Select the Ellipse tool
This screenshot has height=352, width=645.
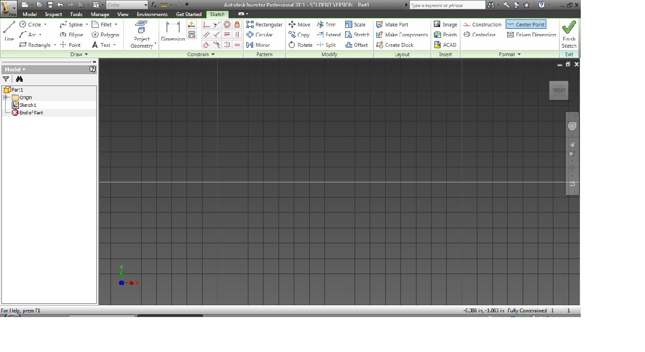click(71, 34)
